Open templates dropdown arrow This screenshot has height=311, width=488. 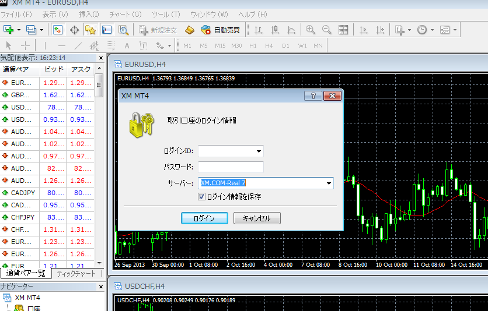pyautogui.click(x=455, y=30)
